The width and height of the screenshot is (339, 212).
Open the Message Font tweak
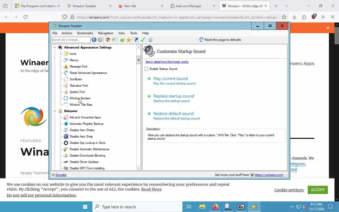click(78, 67)
